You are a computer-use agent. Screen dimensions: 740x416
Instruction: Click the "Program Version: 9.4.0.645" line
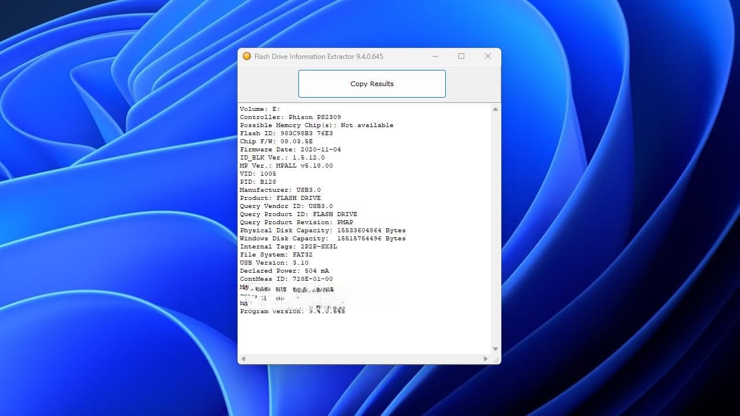click(x=293, y=311)
